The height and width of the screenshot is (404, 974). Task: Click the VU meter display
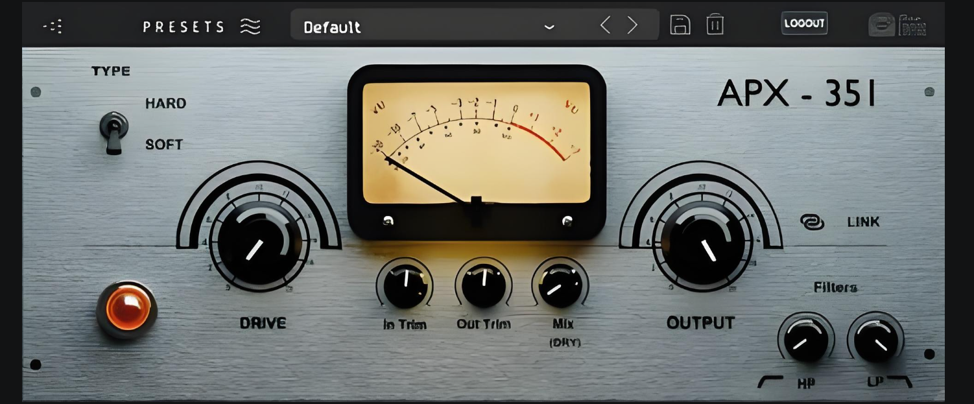[477, 144]
